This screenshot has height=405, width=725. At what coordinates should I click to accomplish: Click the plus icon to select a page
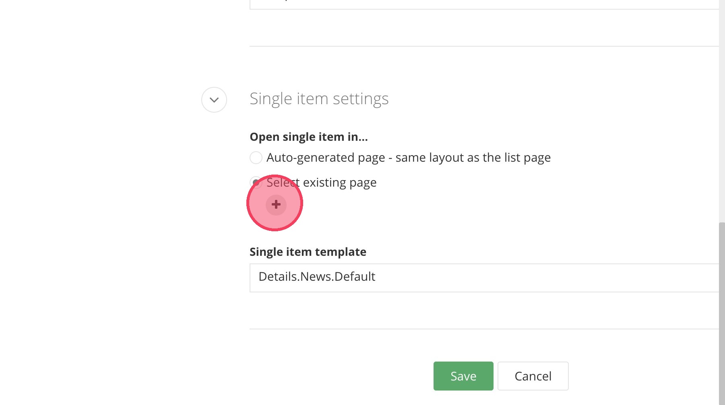click(x=276, y=204)
